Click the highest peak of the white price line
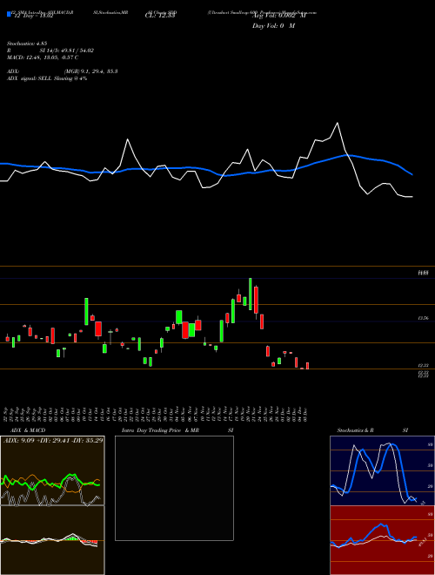 (338, 123)
